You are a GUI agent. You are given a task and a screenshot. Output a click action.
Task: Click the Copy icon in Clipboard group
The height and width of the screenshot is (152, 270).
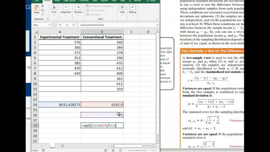click(x=43, y=10)
